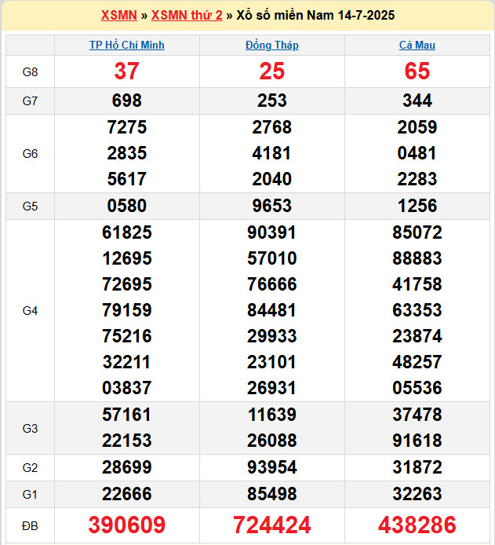
Task: Select the G6 number 0481
Action: coord(417,153)
